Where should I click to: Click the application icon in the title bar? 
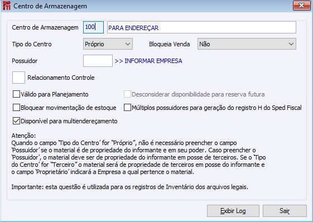pyautogui.click(x=7, y=6)
